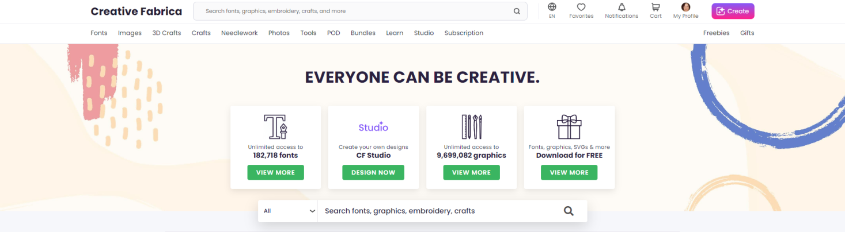Open the Tools menu
Viewport: 845px width, 232px height.
(x=308, y=33)
